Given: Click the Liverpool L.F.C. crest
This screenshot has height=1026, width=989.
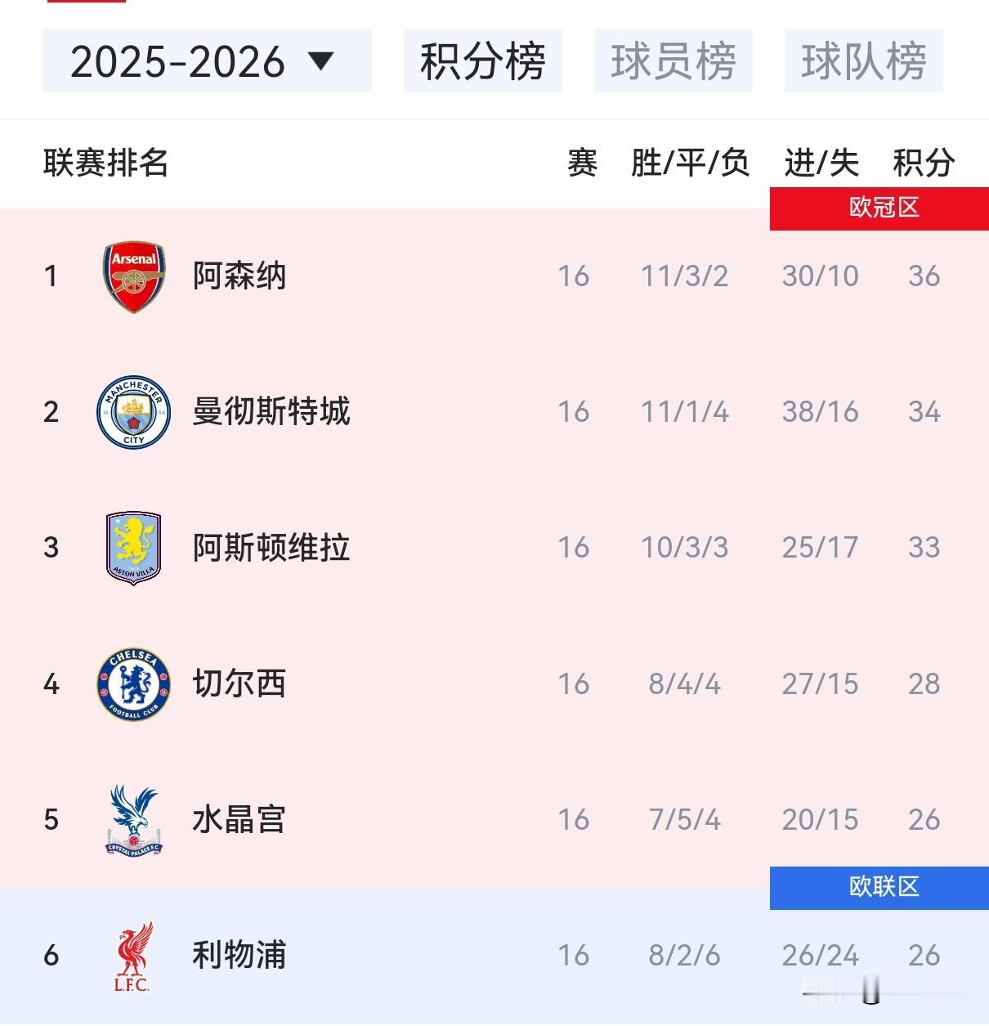Looking at the screenshot, I should coord(133,955).
